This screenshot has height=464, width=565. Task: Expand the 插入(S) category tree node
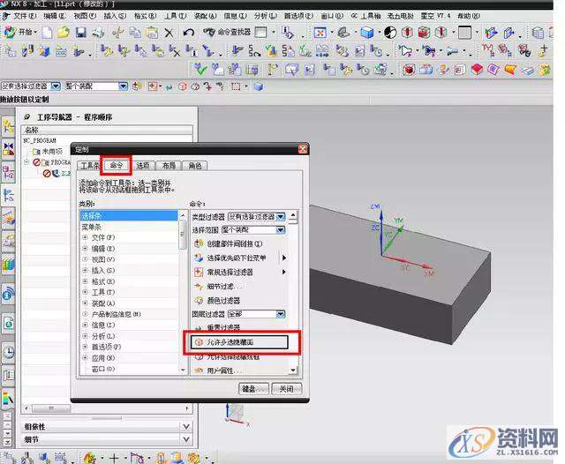tap(86, 269)
